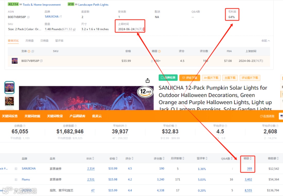Open help icon next to 平均BSR

[x=126, y=126]
